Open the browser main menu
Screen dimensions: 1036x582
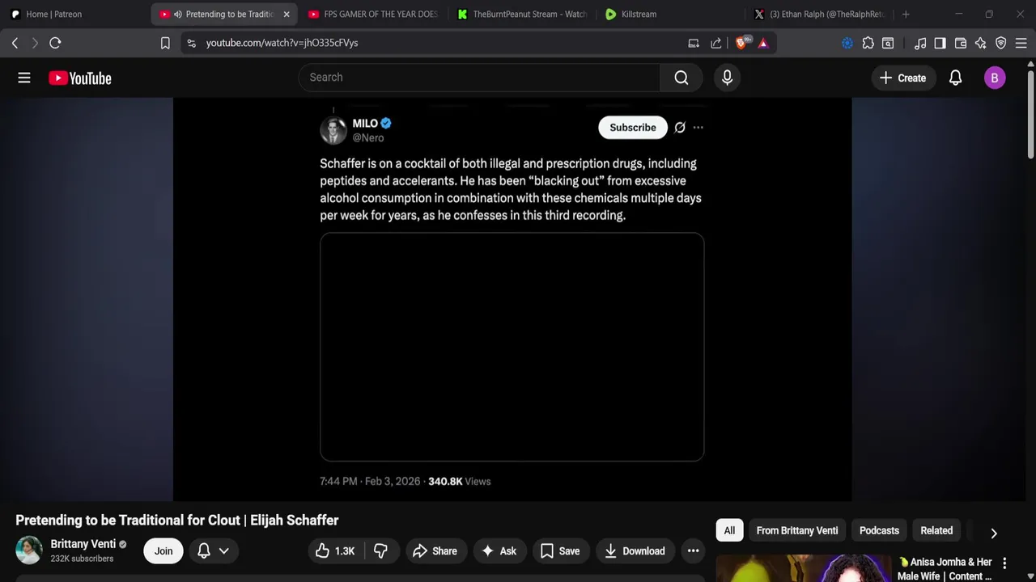click(1021, 43)
